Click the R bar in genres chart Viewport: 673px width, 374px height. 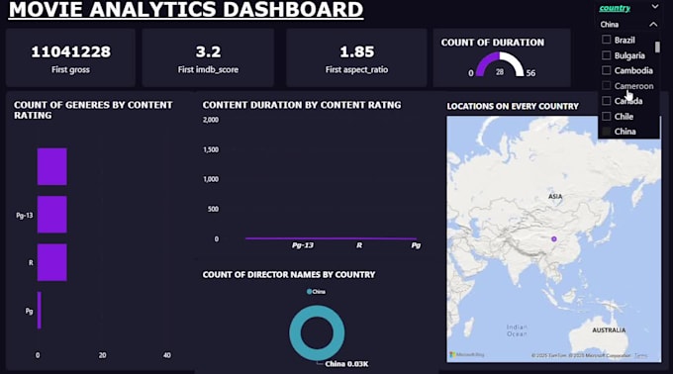pyautogui.click(x=51, y=262)
